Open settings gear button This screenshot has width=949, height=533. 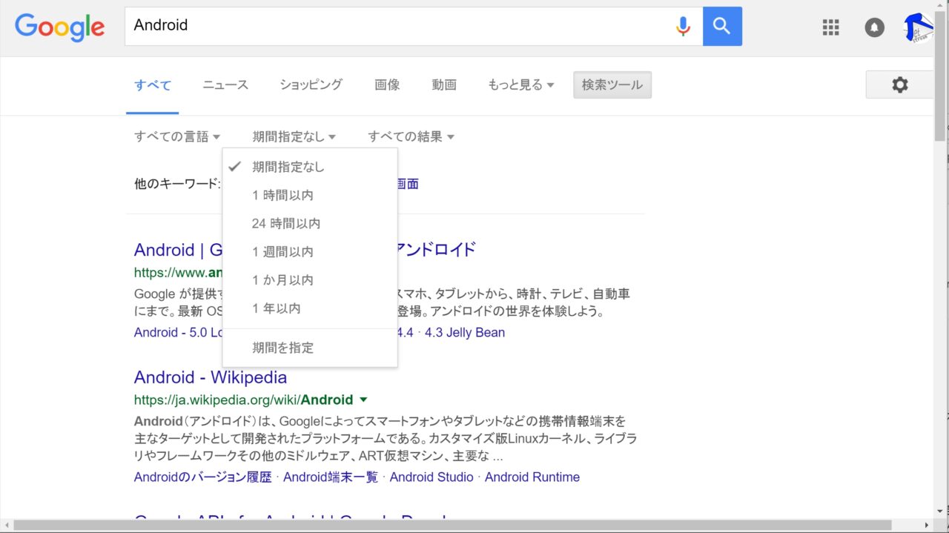click(x=899, y=85)
